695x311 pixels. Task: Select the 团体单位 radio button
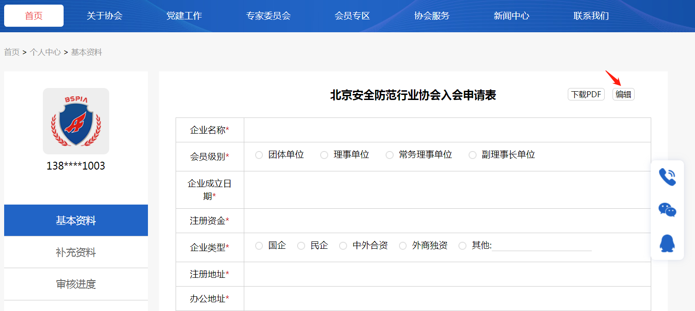click(x=259, y=155)
